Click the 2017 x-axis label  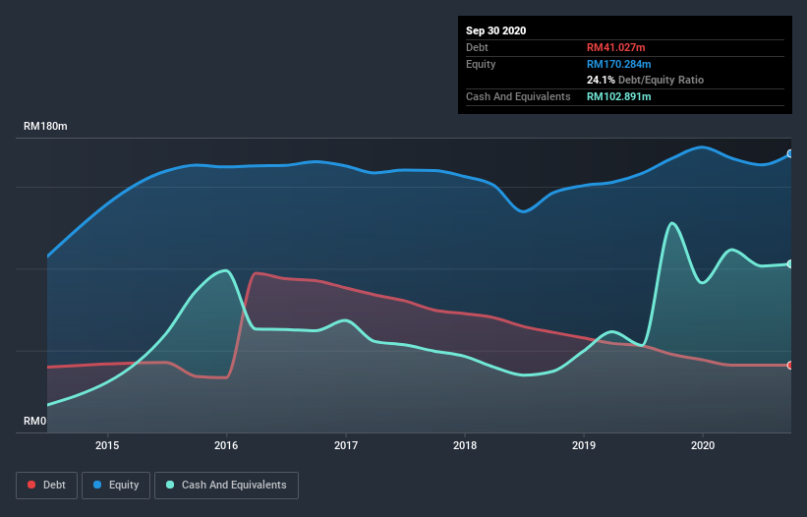(x=345, y=445)
